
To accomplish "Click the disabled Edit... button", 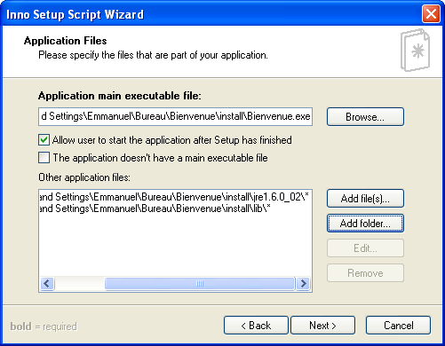I will pos(365,248).
